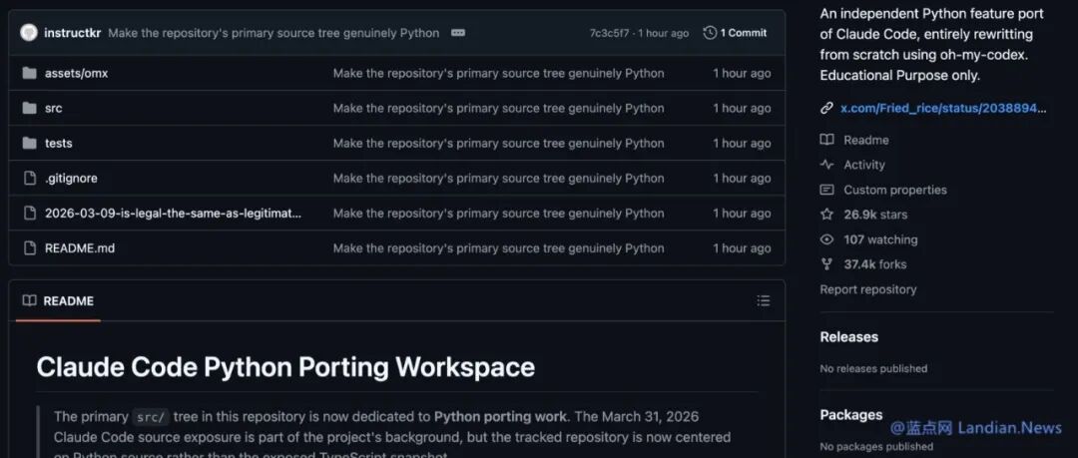Open the x.com/Fried_rice status link

click(943, 108)
